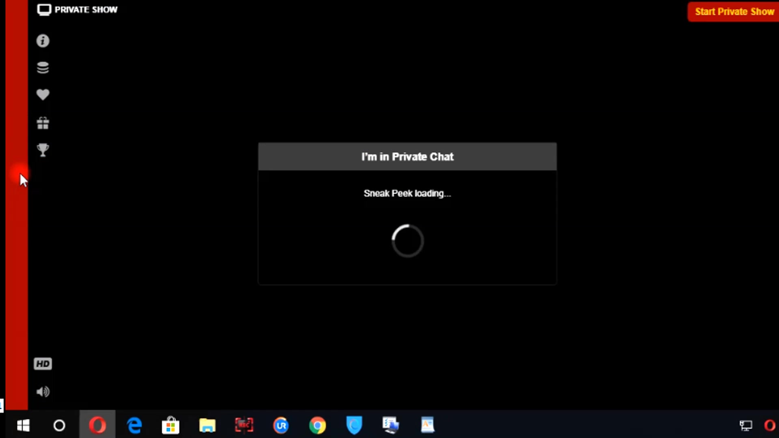Open Microsoft Store from the taskbar
Image resolution: width=779 pixels, height=438 pixels.
point(170,425)
